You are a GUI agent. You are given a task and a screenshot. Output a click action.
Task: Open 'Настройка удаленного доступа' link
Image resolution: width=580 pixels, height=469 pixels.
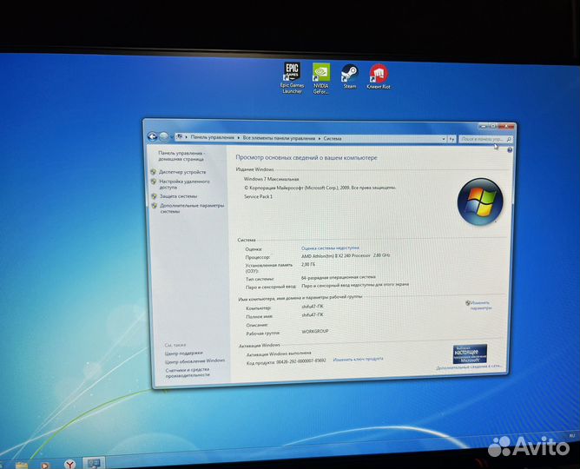click(184, 184)
